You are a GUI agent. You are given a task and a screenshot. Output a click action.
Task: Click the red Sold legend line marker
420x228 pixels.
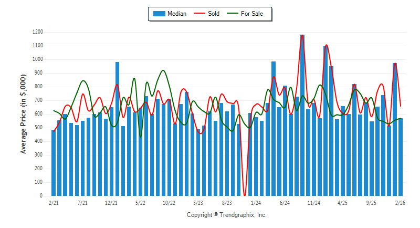coord(199,14)
